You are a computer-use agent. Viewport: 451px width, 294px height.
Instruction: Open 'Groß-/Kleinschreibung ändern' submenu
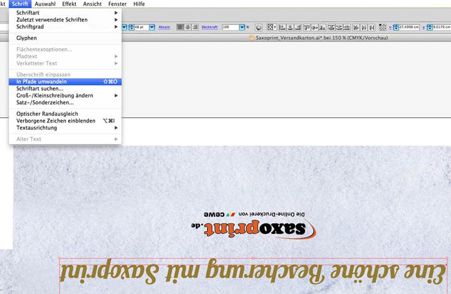coord(65,96)
